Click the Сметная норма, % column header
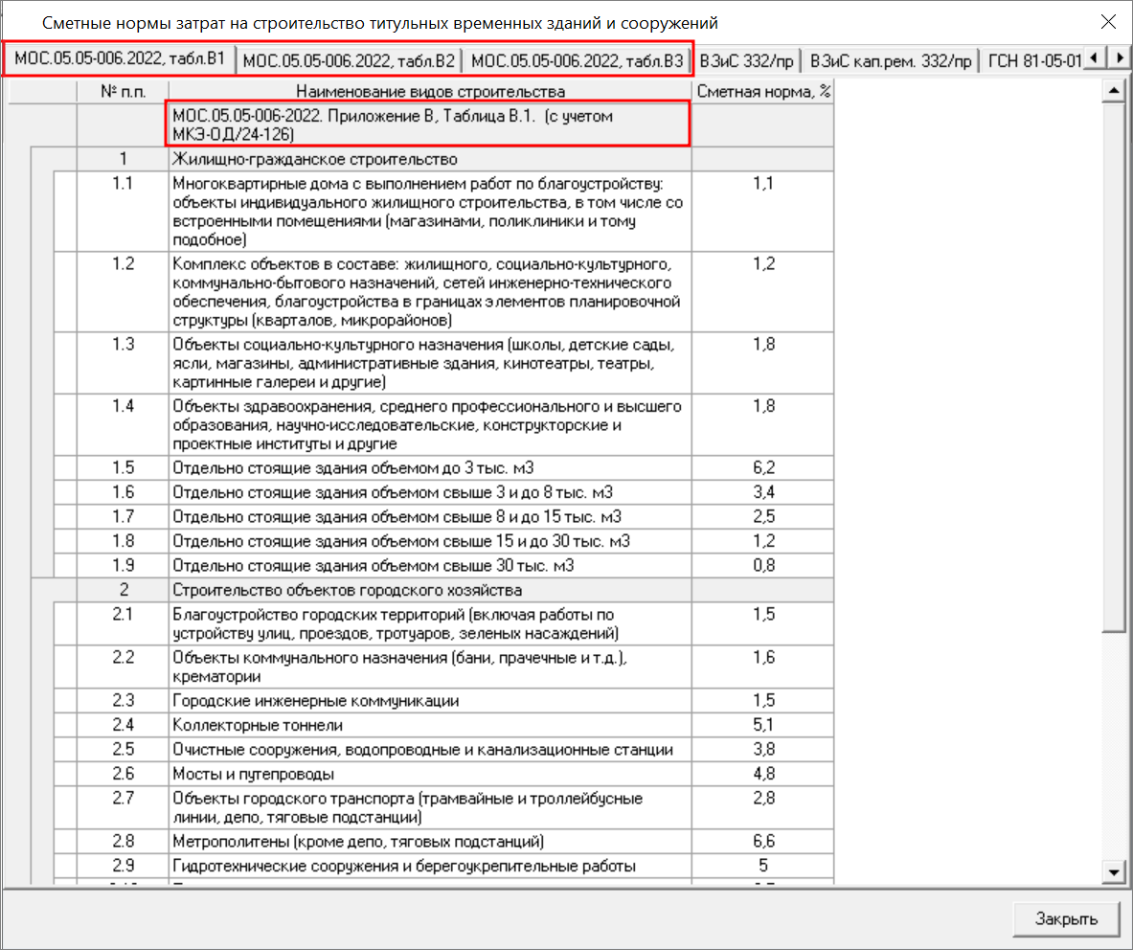The width and height of the screenshot is (1133, 950). tap(762, 91)
